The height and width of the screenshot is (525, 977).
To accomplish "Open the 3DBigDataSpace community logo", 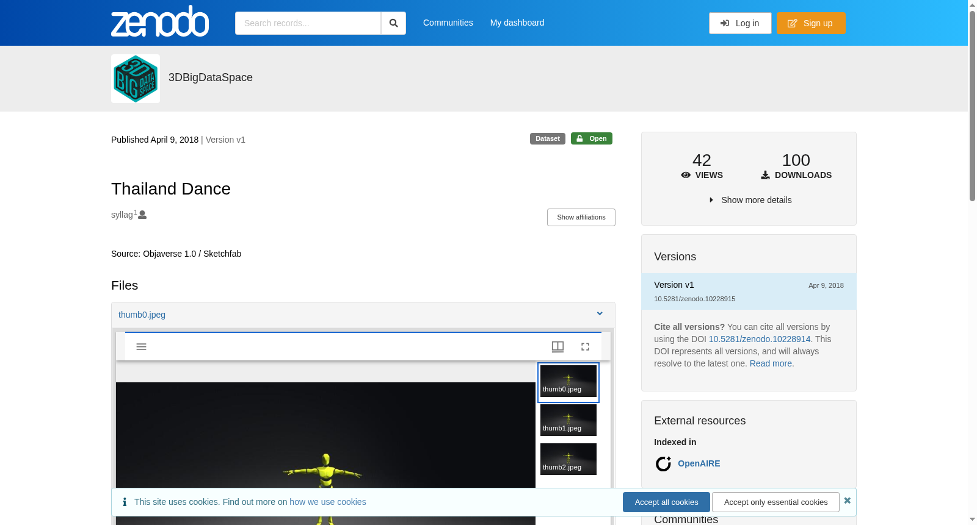I will coord(136,79).
